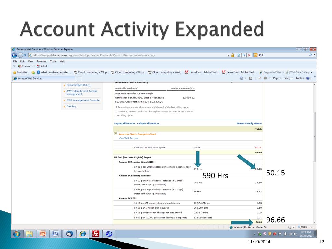Click the Add to Favorites bar star icon

point(33,72)
